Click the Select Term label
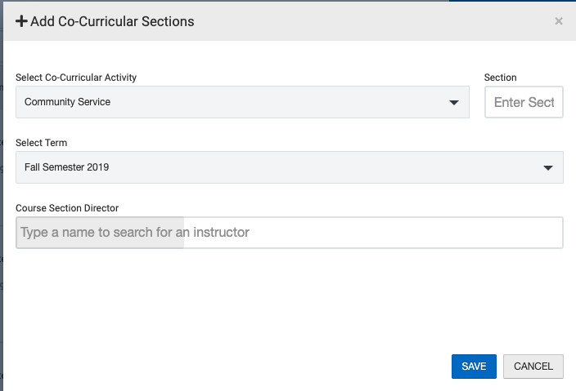The height and width of the screenshot is (391, 576). pos(41,143)
